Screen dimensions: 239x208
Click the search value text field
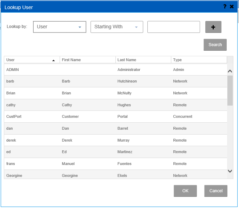point(173,27)
